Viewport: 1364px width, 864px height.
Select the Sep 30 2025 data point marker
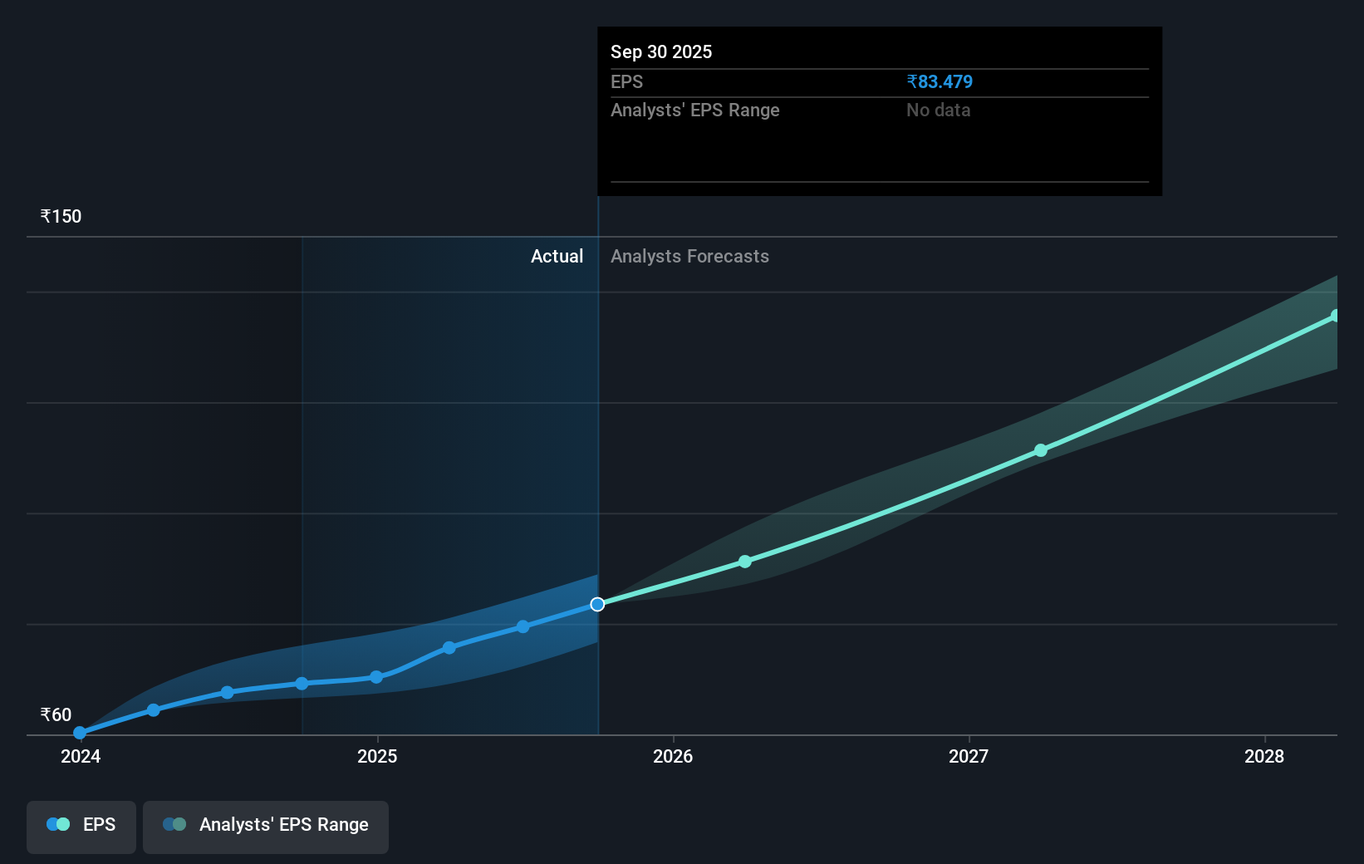597,604
